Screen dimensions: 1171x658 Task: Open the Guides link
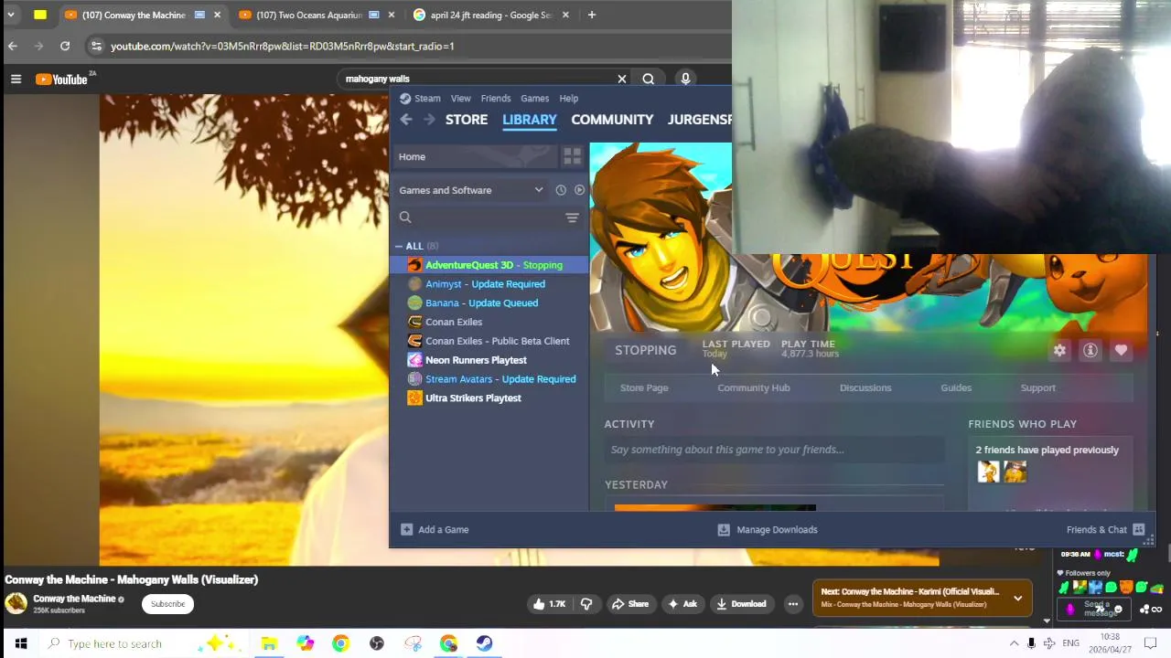956,387
